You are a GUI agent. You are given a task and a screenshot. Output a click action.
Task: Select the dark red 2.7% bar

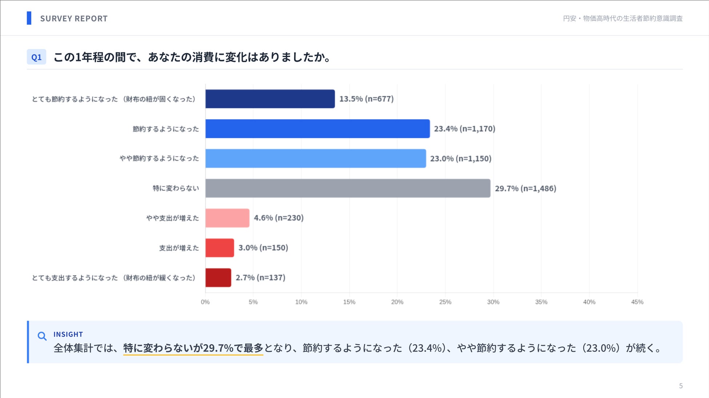(x=218, y=277)
